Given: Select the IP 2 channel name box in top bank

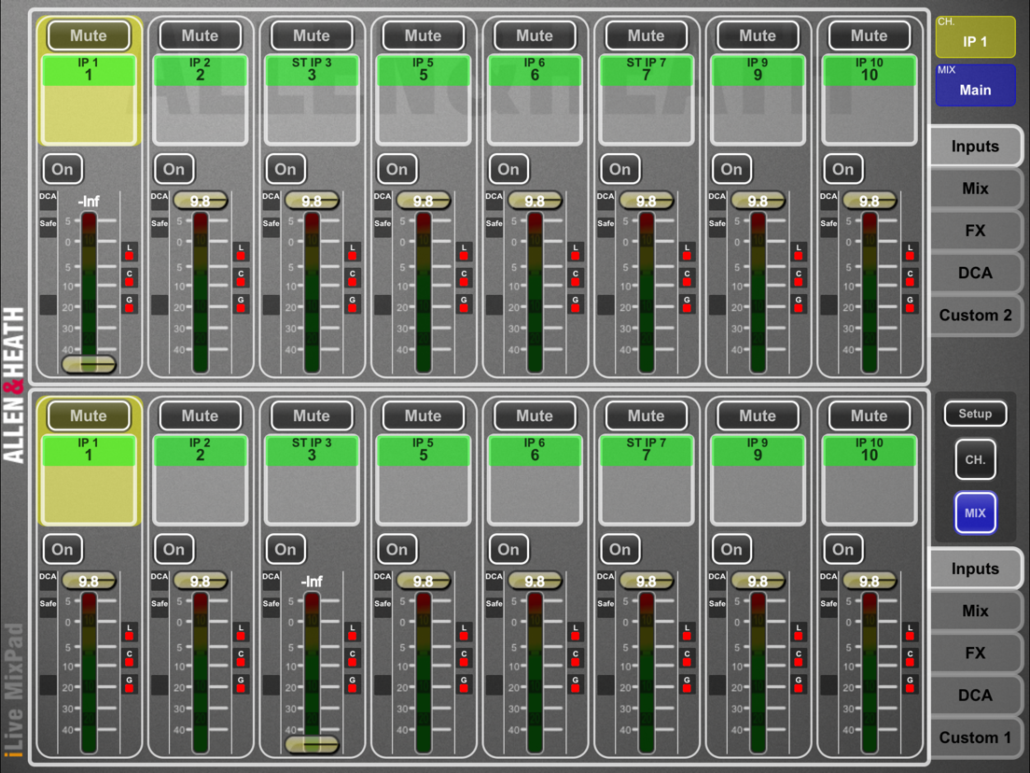Looking at the screenshot, I should (x=200, y=99).
